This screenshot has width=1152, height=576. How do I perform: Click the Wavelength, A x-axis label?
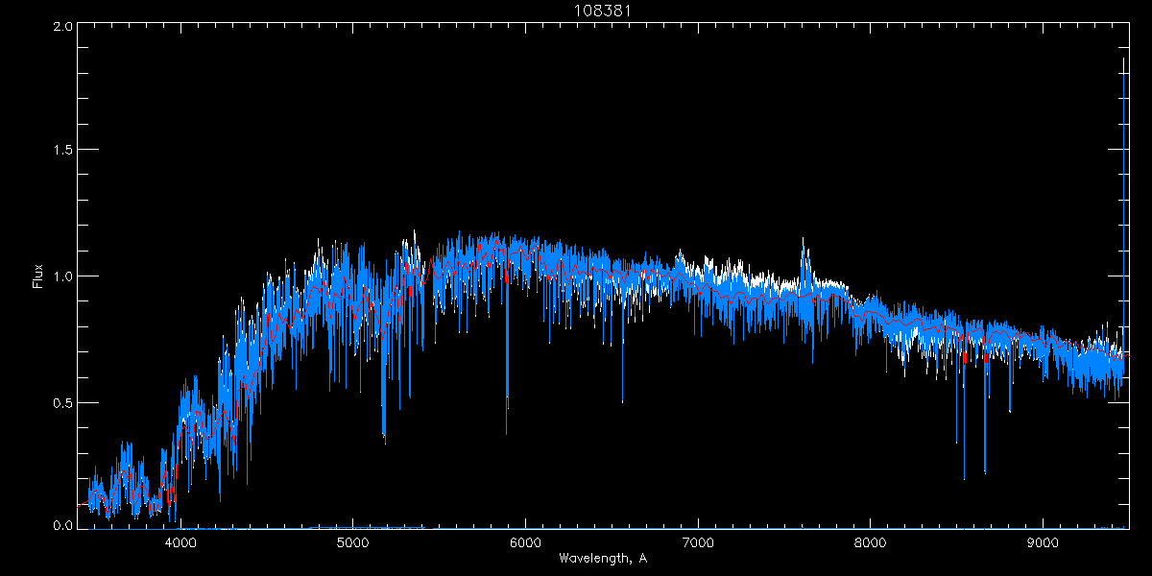point(602,559)
